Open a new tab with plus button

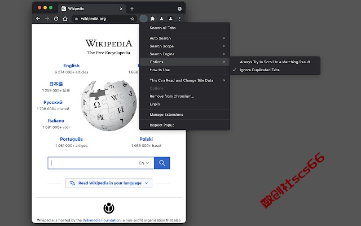132,9
